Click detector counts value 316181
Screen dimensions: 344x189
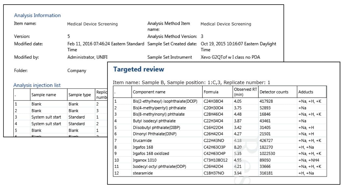pos(266,173)
